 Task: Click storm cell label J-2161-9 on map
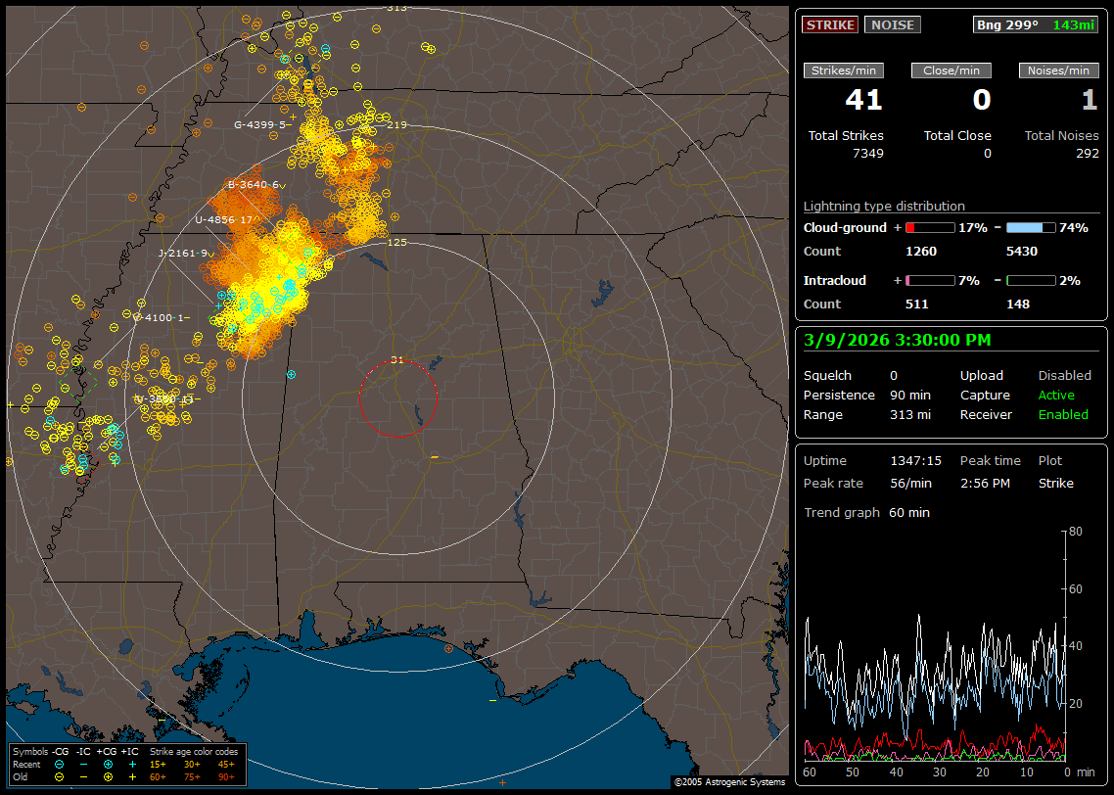[183, 253]
